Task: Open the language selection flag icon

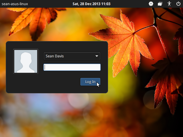Action: [x=160, y=4]
